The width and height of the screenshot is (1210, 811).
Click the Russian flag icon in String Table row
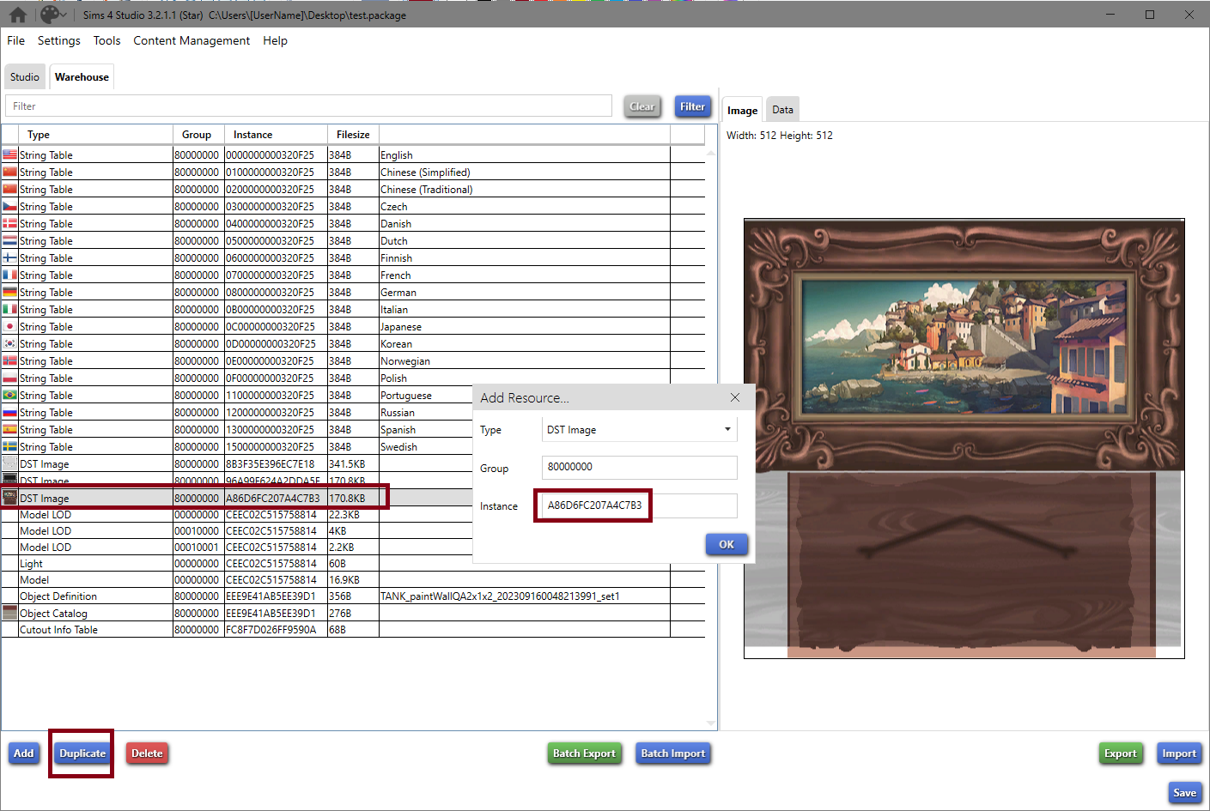tap(9, 413)
